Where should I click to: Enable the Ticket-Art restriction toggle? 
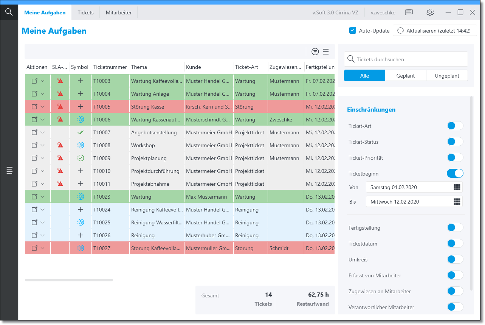tap(455, 126)
